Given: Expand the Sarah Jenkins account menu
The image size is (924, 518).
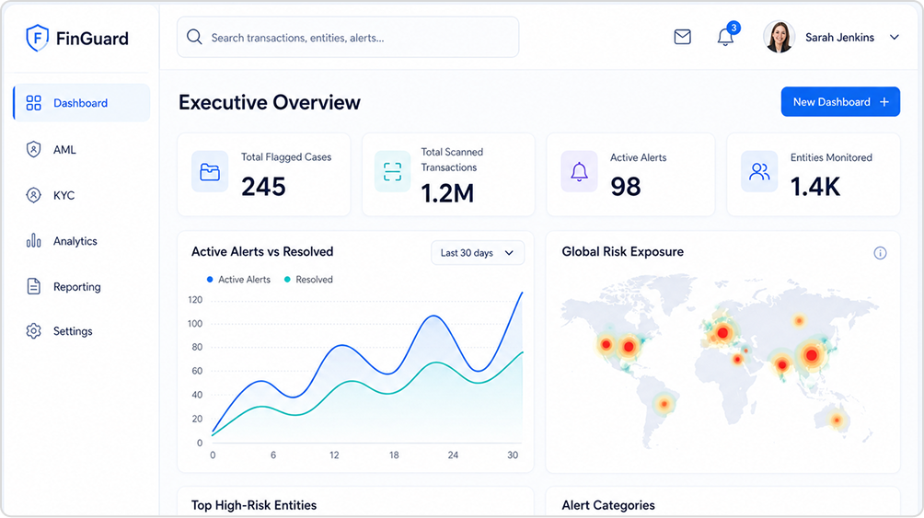Looking at the screenshot, I should [x=895, y=37].
